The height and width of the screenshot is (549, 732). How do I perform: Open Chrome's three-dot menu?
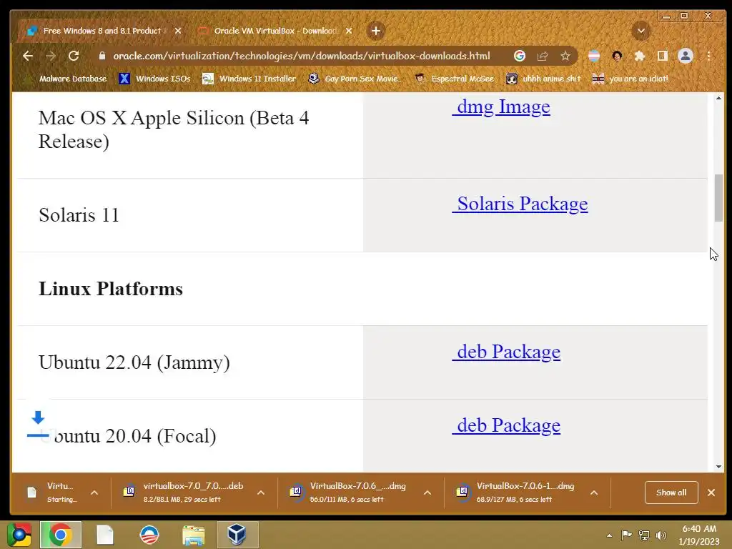[x=708, y=56]
